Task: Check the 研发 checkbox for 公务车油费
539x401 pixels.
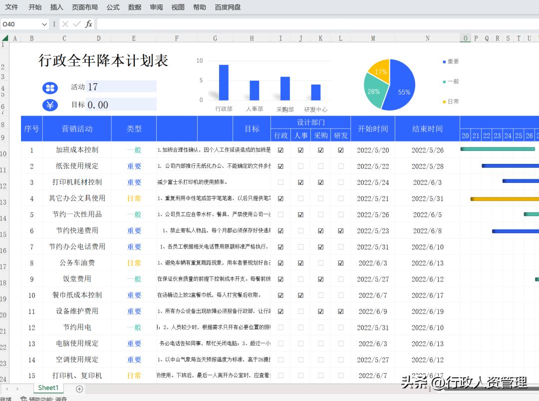Action: [x=341, y=263]
